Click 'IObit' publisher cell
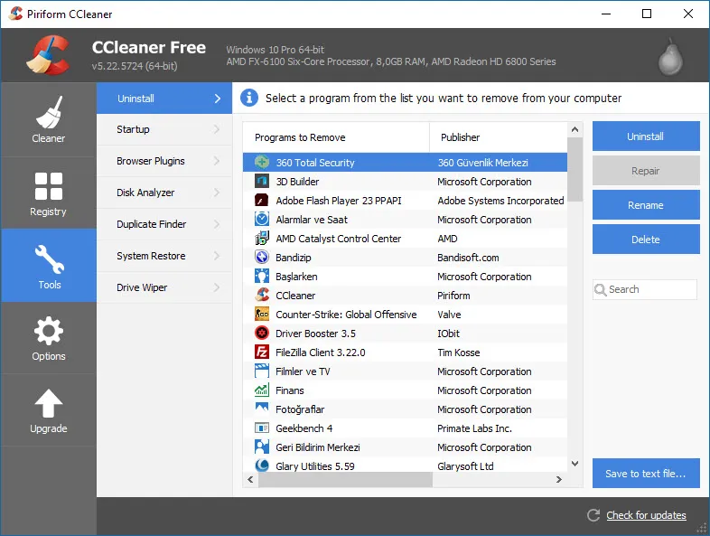The image size is (710, 536). tap(448, 334)
